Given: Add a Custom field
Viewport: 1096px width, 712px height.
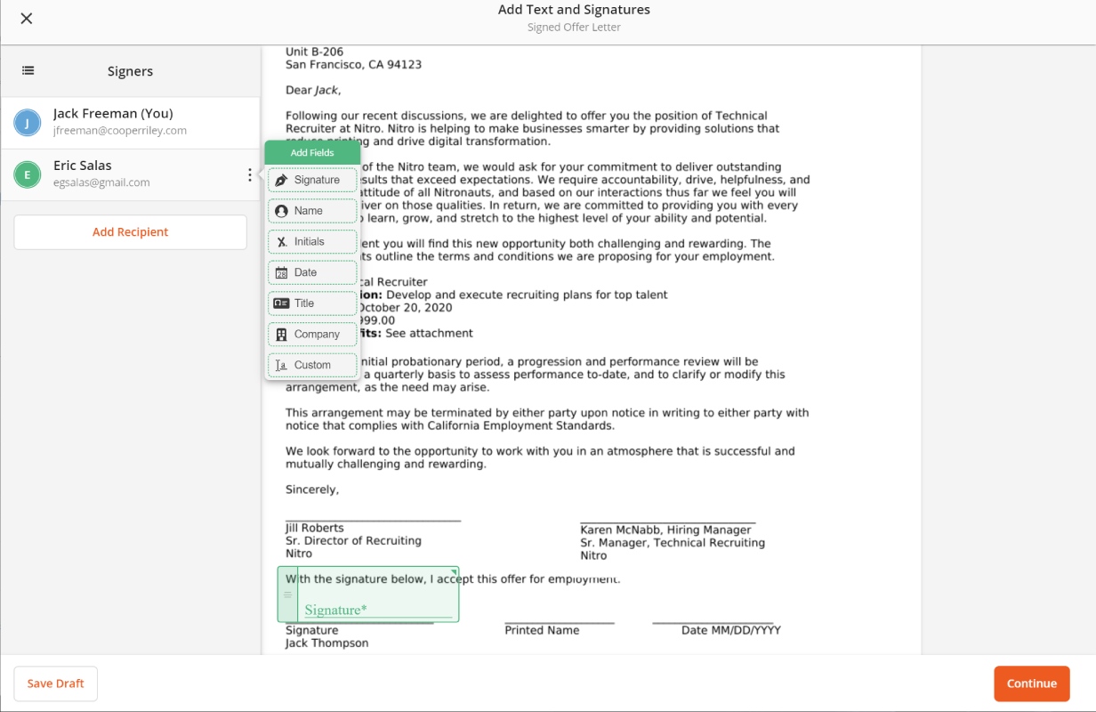Looking at the screenshot, I should (x=312, y=365).
